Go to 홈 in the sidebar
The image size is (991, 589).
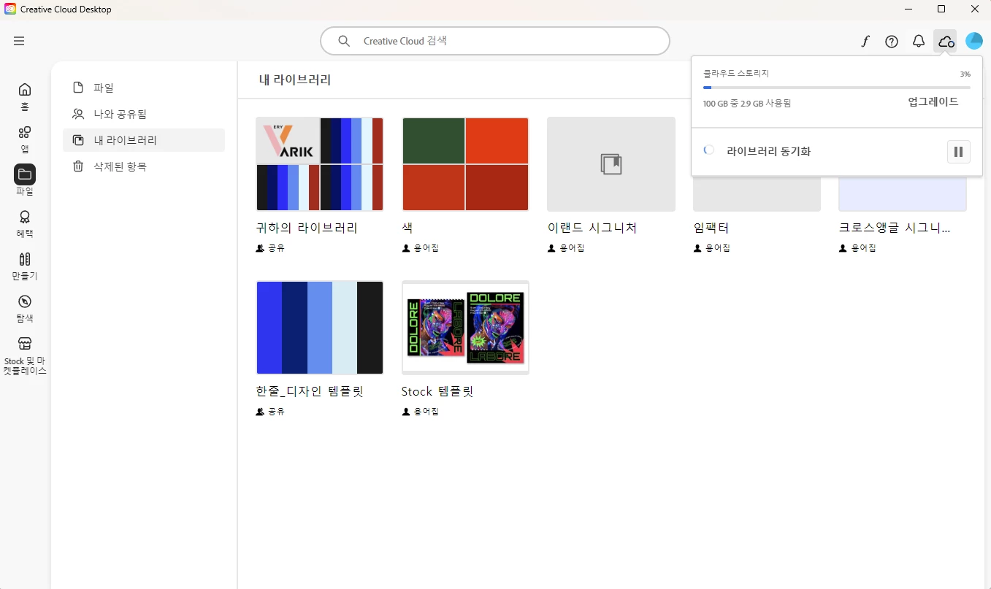pyautogui.click(x=25, y=96)
